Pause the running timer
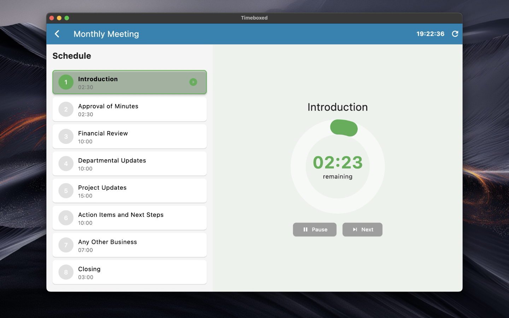Screen dimensions: 509x318 pyautogui.click(x=315, y=230)
